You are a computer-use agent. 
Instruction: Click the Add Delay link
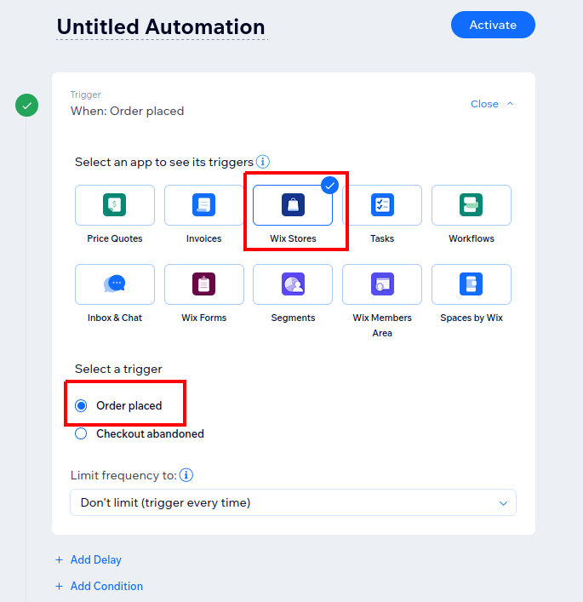(x=95, y=560)
